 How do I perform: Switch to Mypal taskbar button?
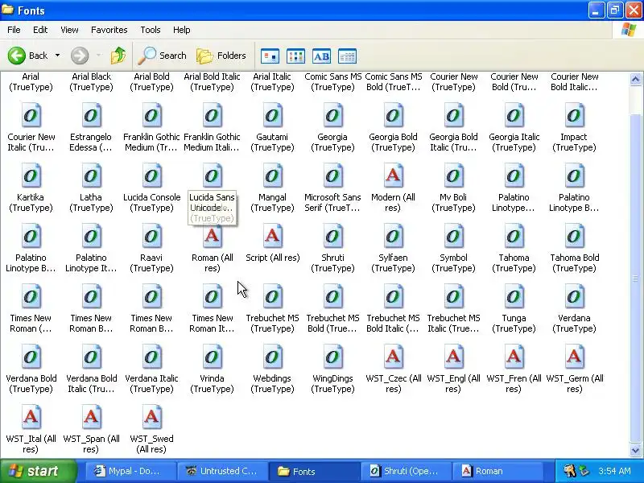tap(130, 471)
